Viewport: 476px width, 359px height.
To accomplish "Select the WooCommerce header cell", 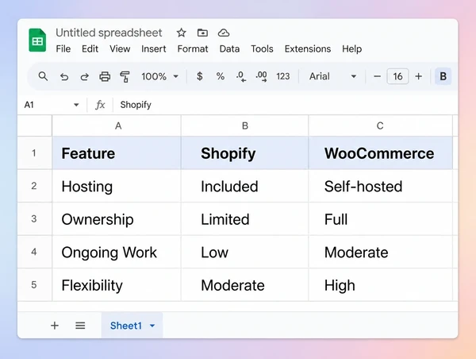I will click(x=381, y=153).
